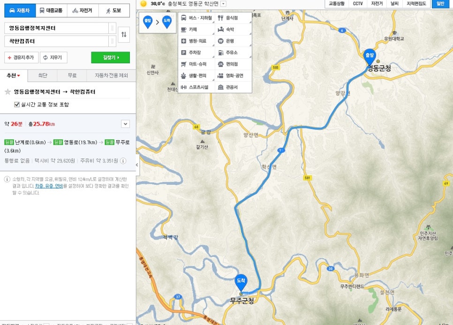
Task: Click the 난계로(0.6km) route segment text
Action: click(x=30, y=142)
